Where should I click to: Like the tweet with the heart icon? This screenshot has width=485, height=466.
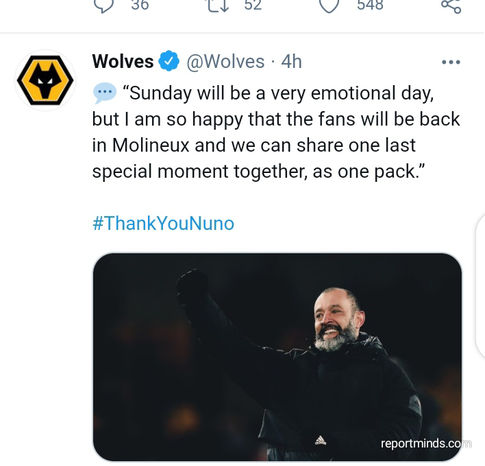(x=329, y=4)
